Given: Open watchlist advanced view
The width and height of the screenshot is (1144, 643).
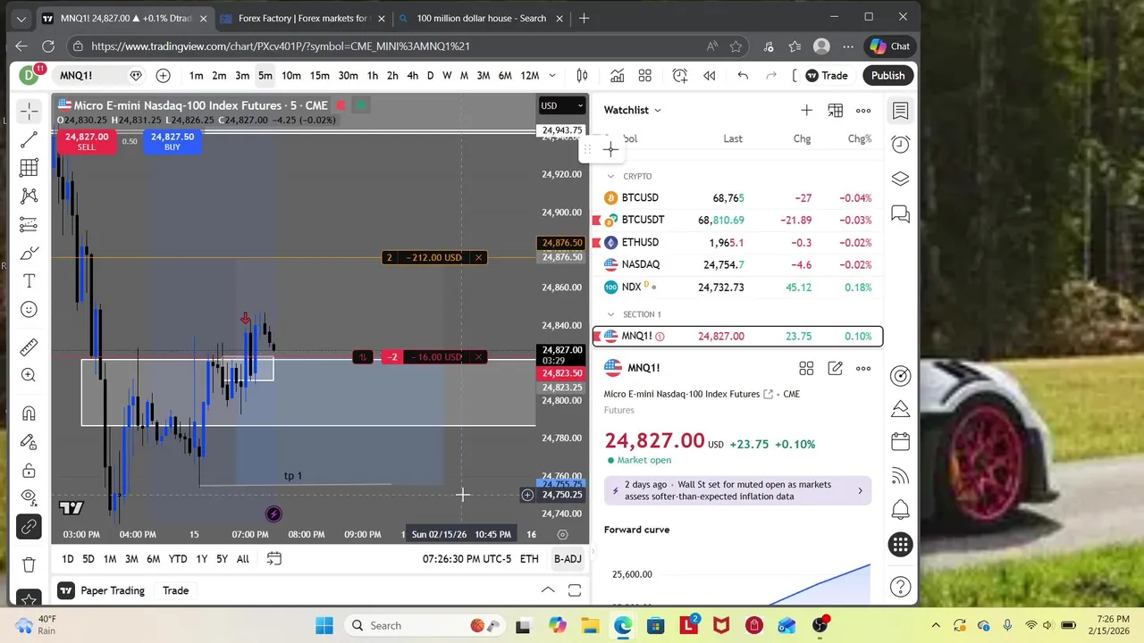Looking at the screenshot, I should click(x=835, y=110).
